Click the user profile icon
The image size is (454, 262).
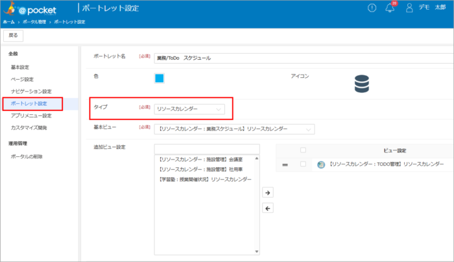pos(409,8)
